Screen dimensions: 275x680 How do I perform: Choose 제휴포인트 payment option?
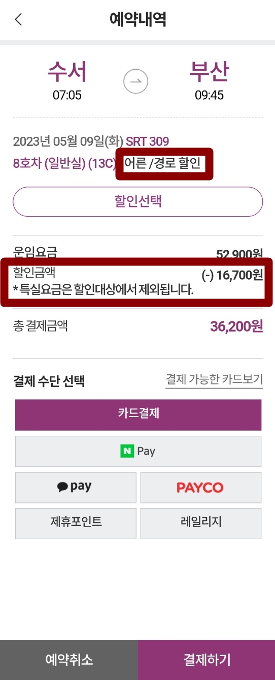click(x=76, y=523)
